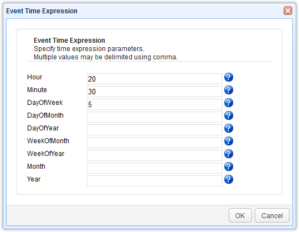
Task: Open help icon for Minute field
Action: [x=229, y=90]
